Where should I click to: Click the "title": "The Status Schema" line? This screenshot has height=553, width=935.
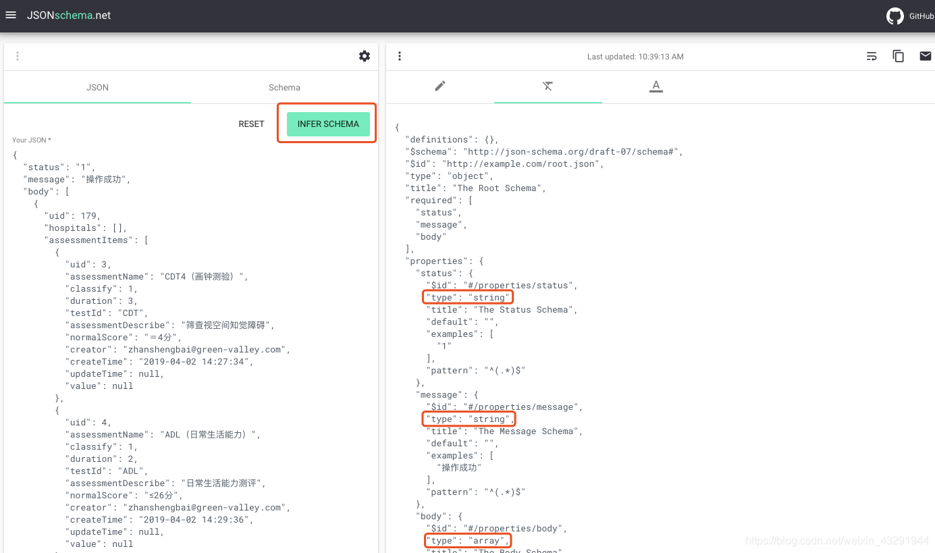(502, 310)
